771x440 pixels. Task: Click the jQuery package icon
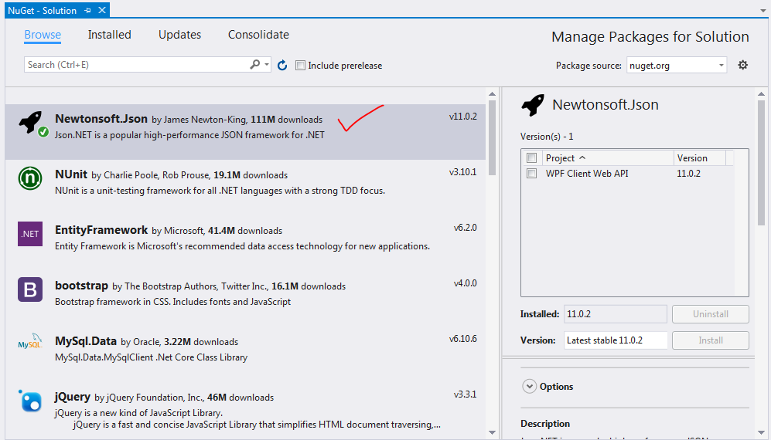30,400
